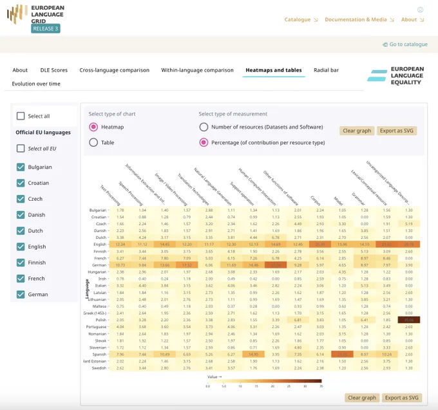Click top Export as SVG button
The image size is (438, 410).
click(397, 131)
